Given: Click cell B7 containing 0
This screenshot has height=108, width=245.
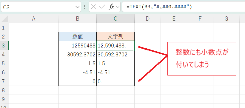Looking at the screenshot, I should tap(78, 81).
